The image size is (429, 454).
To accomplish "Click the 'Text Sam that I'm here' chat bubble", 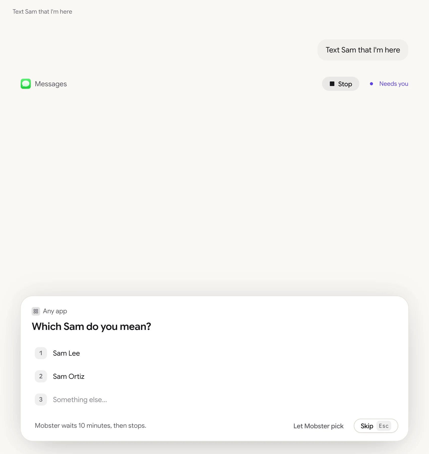I will pos(363,50).
